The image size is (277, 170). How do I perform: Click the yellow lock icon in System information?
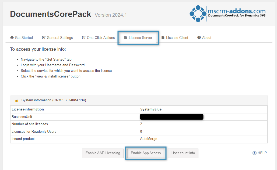click(17, 100)
